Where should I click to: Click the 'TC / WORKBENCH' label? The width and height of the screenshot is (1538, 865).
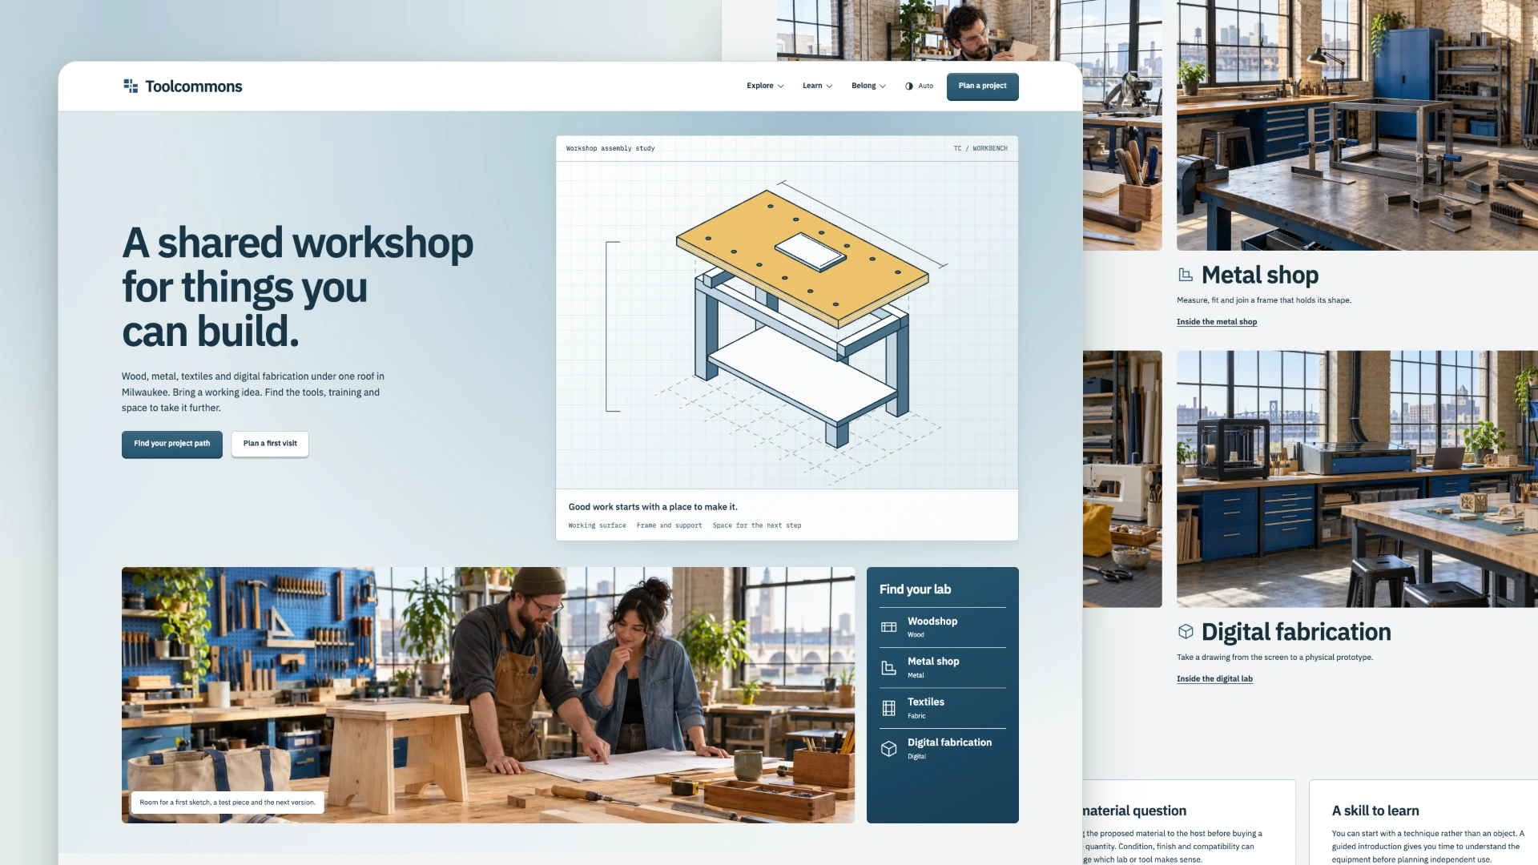980,148
